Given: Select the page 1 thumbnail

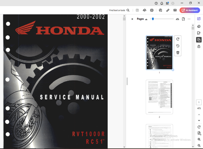Looking at the screenshot, I should pyautogui.click(x=159, y=53).
